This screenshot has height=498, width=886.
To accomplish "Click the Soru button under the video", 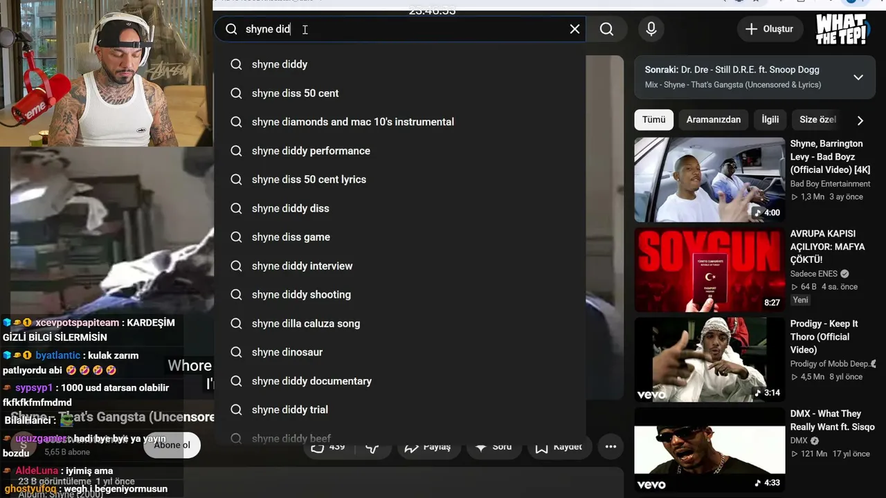I will [x=493, y=447].
